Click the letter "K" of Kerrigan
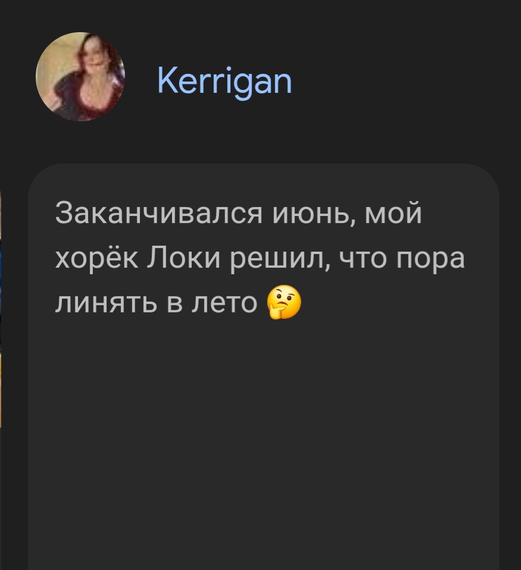This screenshot has height=570, width=521. pos(167,80)
